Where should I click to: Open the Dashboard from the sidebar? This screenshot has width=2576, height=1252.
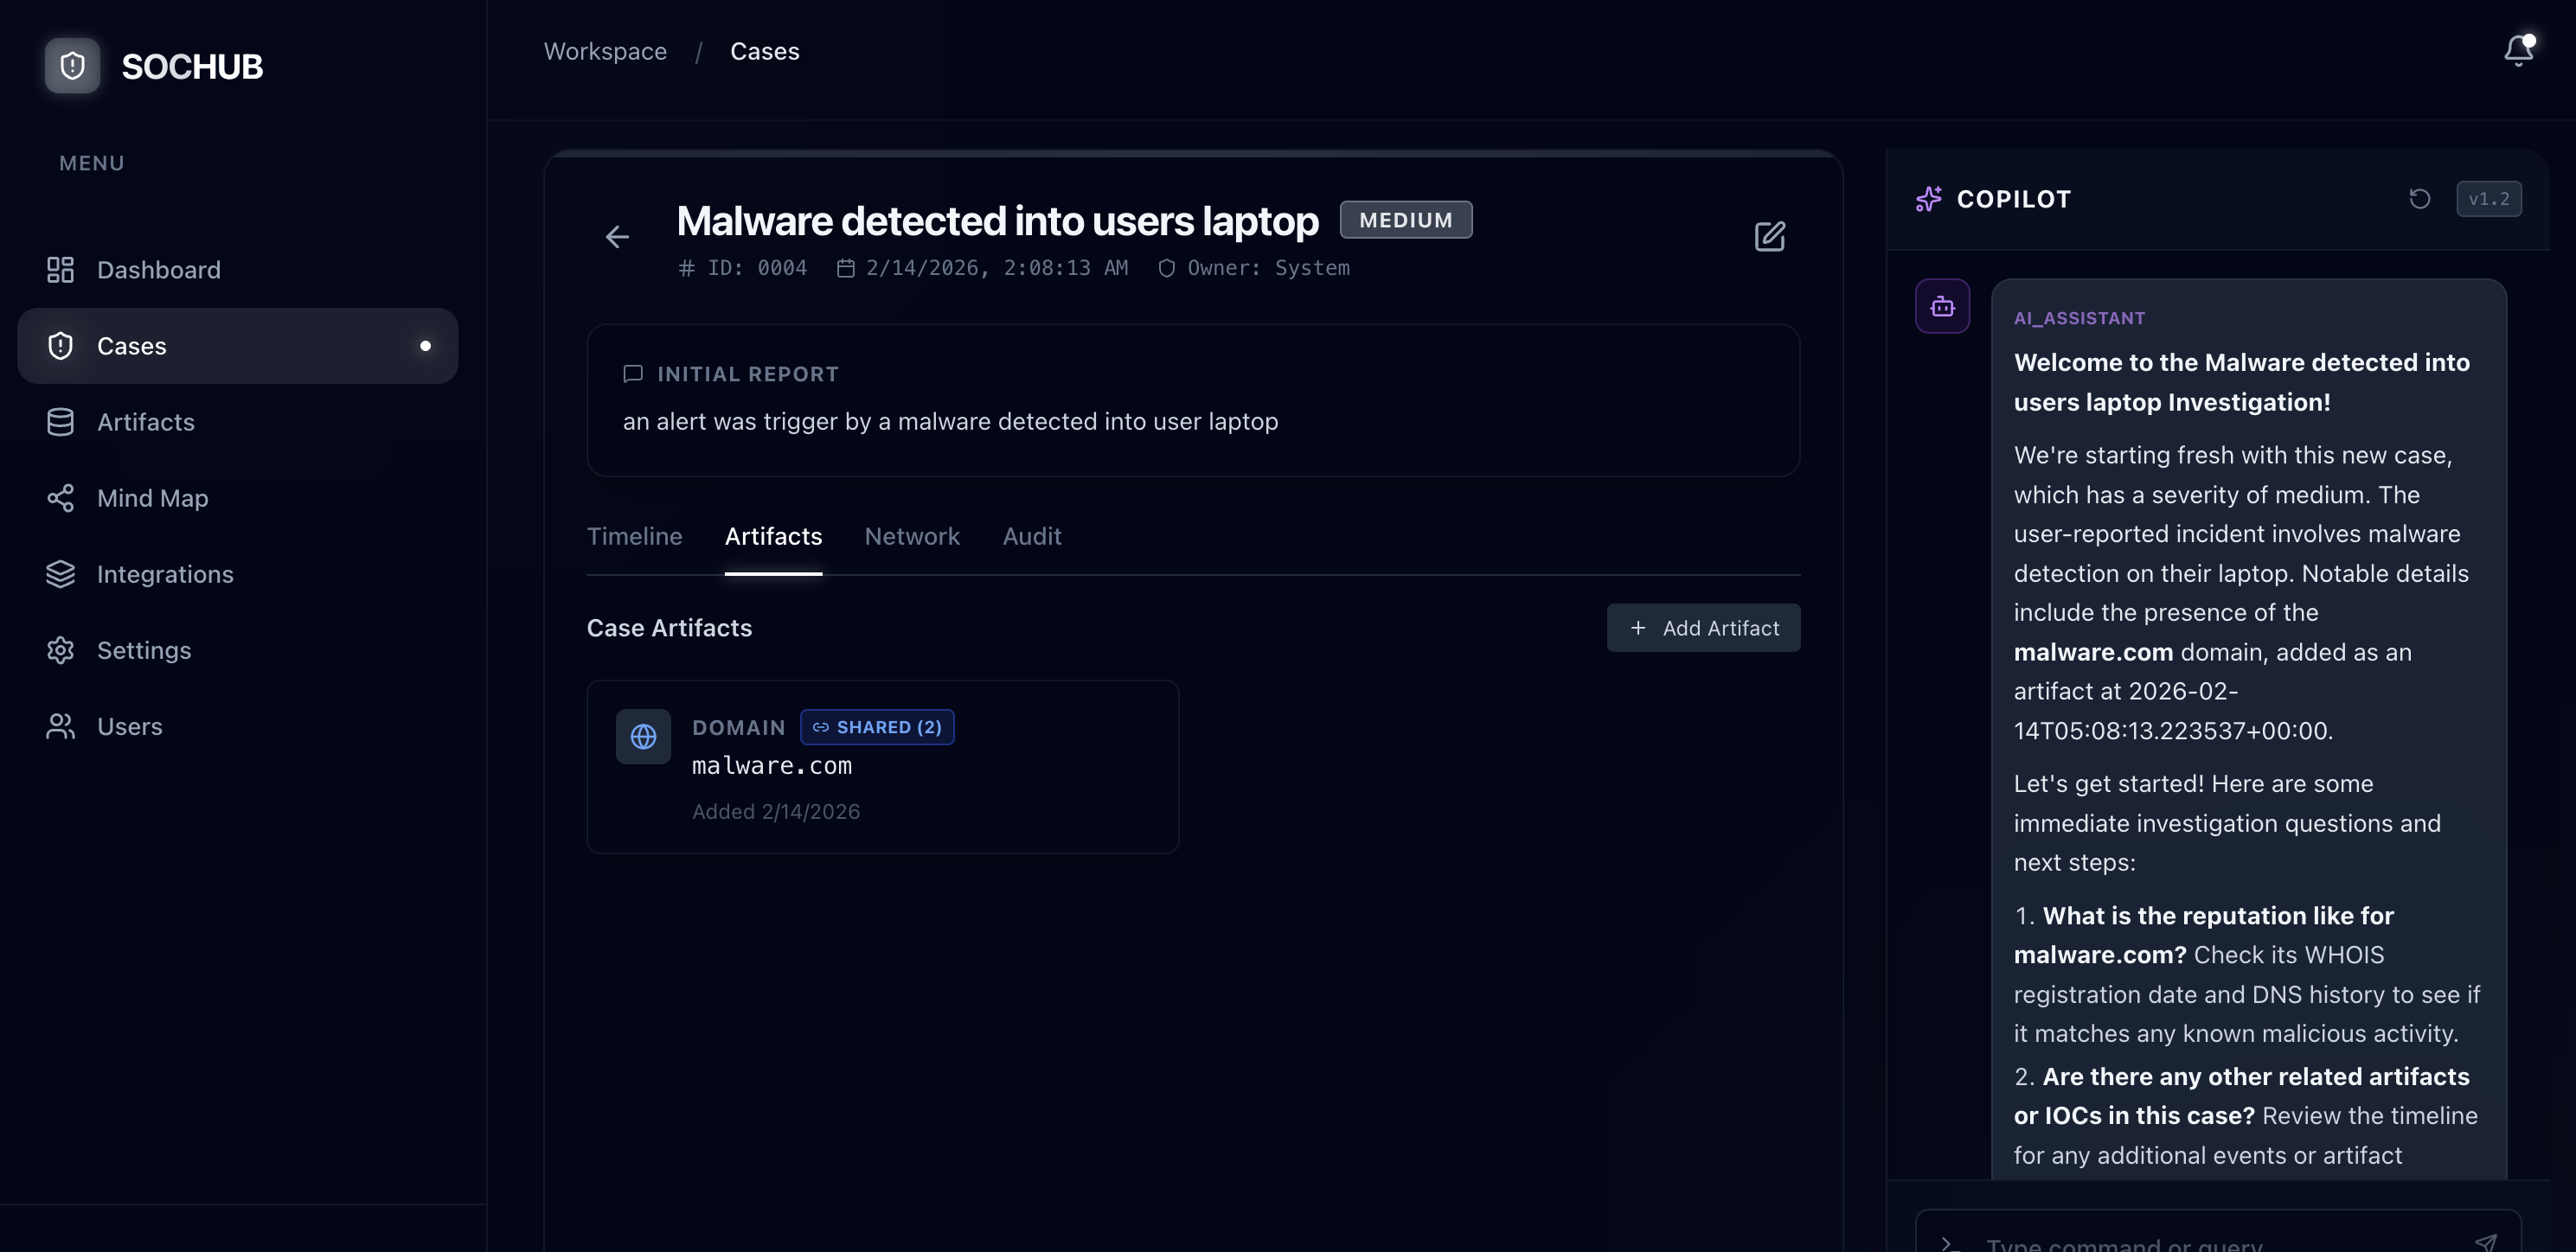point(159,269)
